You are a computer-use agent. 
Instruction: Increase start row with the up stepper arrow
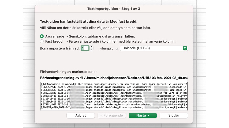coord(92,47)
